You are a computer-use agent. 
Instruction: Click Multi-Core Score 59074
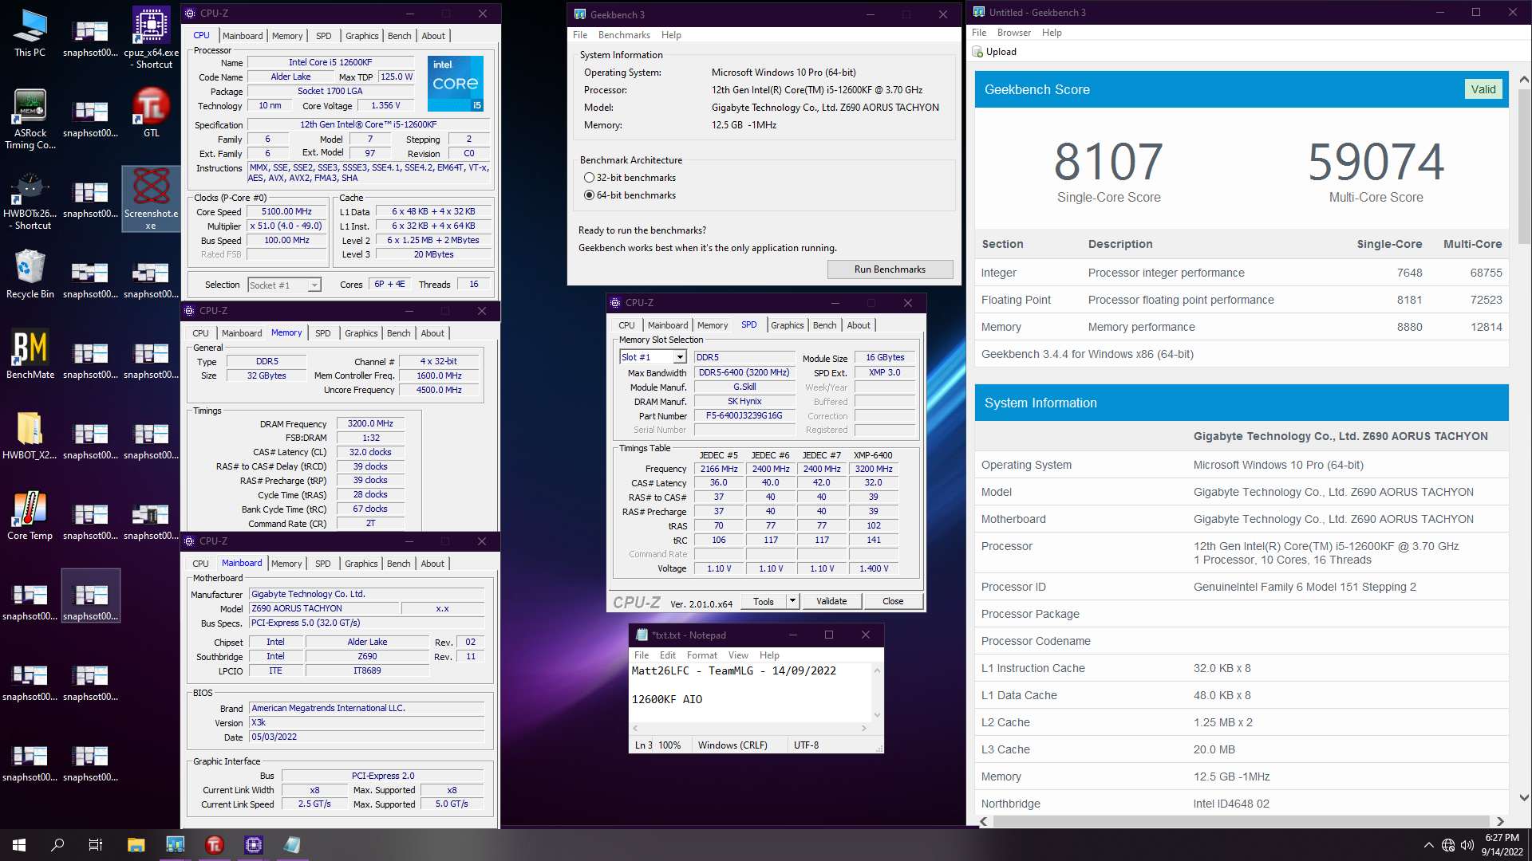point(1376,162)
